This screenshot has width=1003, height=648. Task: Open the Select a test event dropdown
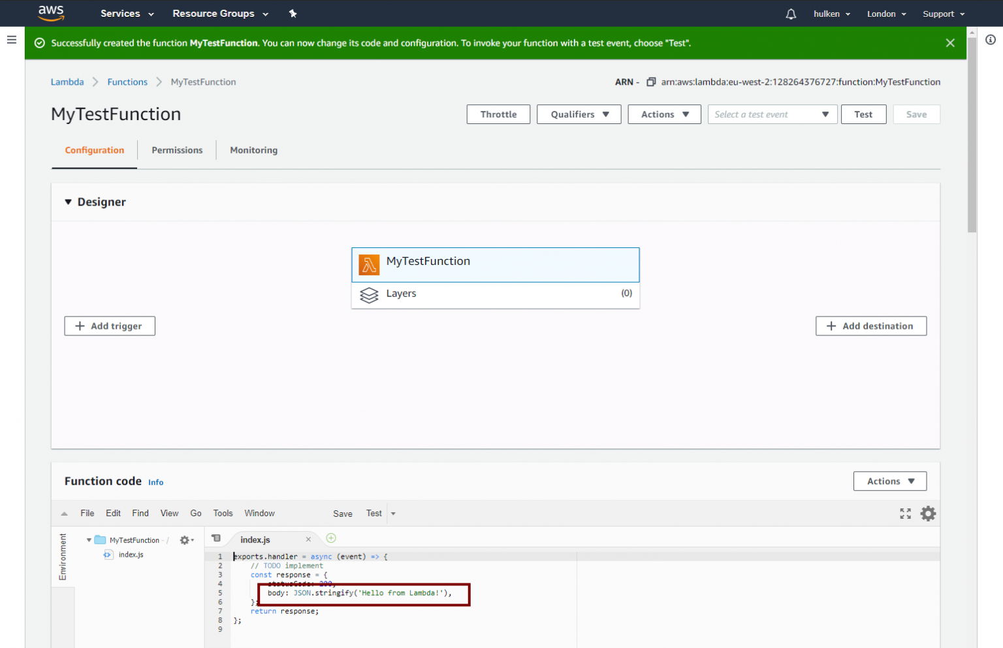coord(772,114)
